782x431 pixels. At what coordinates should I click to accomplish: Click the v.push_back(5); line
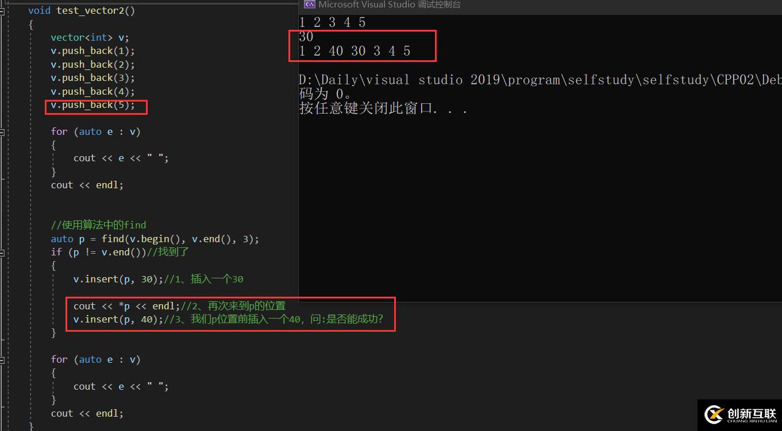click(x=93, y=105)
